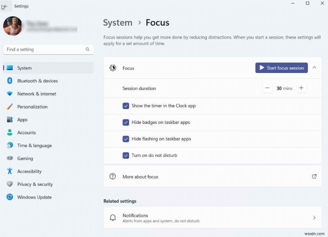Go to Privacy & security settings

(x=35, y=184)
